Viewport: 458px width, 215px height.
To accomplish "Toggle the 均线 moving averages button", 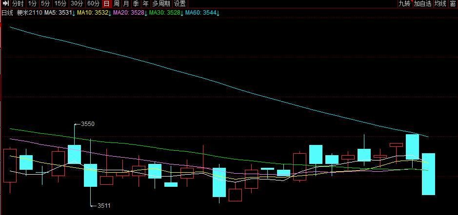I will pyautogui.click(x=440, y=4).
